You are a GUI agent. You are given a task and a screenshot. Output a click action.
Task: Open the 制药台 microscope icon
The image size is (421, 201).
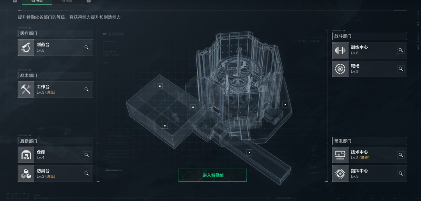pyautogui.click(x=26, y=48)
